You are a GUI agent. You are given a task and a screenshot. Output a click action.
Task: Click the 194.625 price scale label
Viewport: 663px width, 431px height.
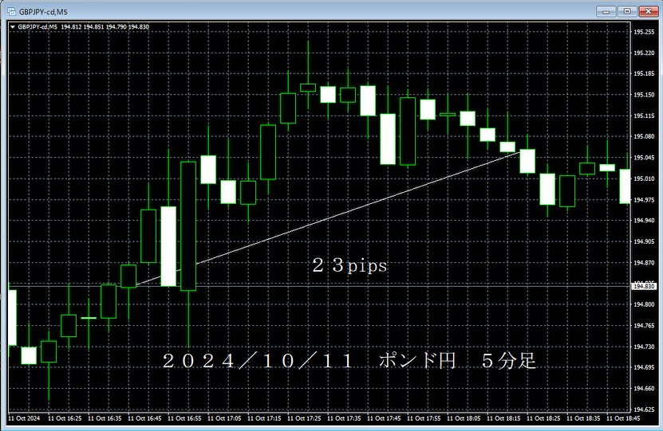[x=644, y=409]
